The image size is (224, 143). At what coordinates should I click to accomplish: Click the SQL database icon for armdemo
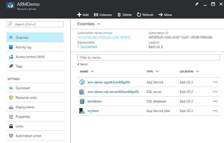[82, 101]
